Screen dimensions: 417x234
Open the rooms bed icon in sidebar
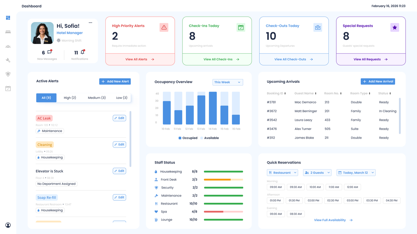tap(8, 32)
